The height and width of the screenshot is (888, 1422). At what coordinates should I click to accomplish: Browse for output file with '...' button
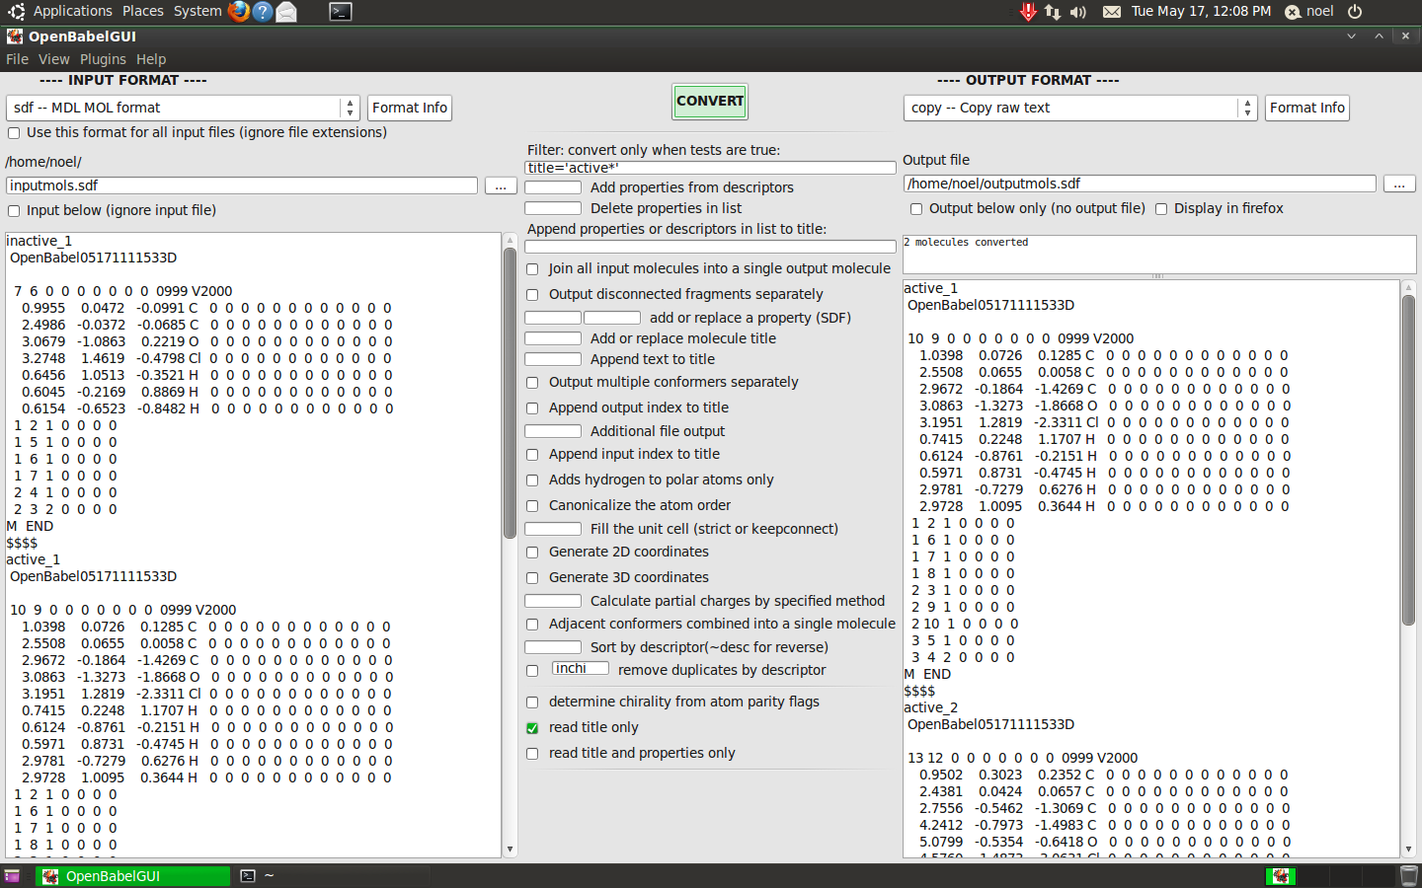tap(1399, 184)
